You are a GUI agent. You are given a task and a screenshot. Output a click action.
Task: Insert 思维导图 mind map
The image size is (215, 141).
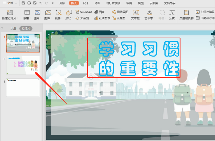(x=120, y=12)
